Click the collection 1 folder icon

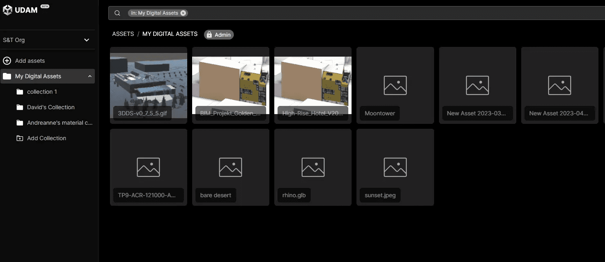coord(20,92)
